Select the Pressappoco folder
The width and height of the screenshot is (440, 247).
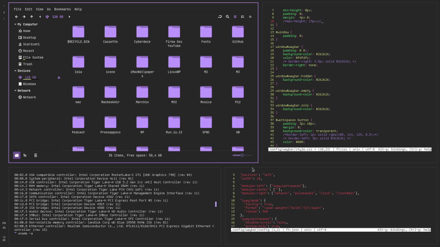(x=110, y=125)
